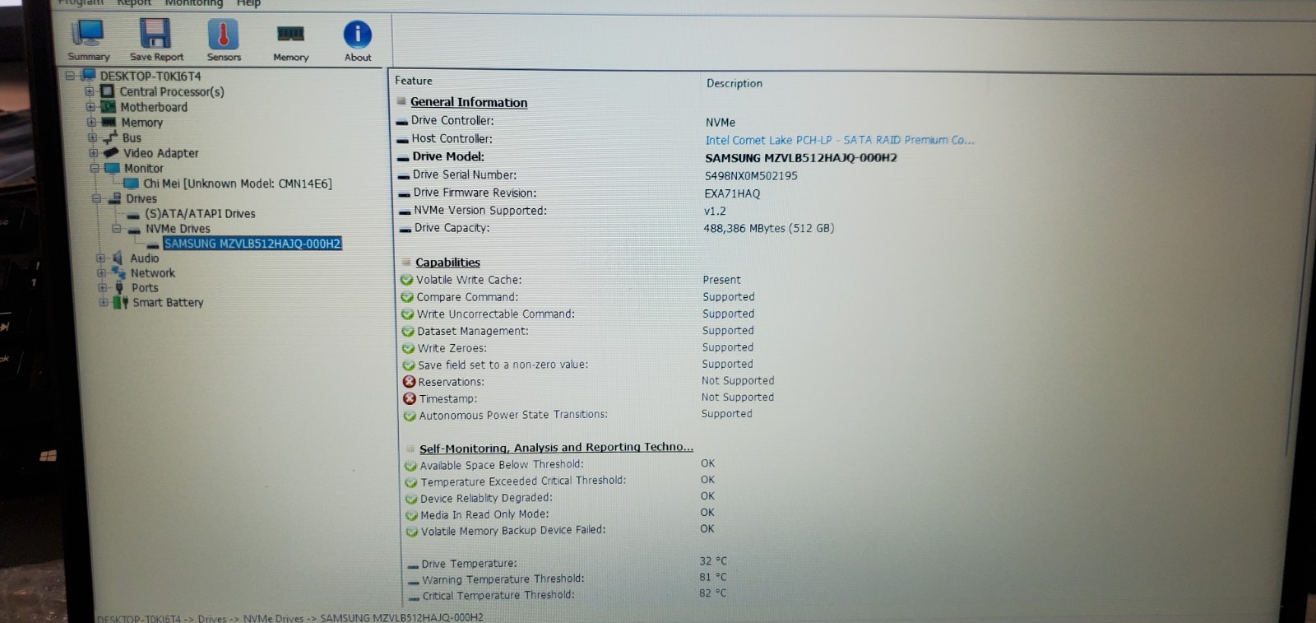Open the Memory module icon
The image size is (1316, 623).
click(x=290, y=43)
